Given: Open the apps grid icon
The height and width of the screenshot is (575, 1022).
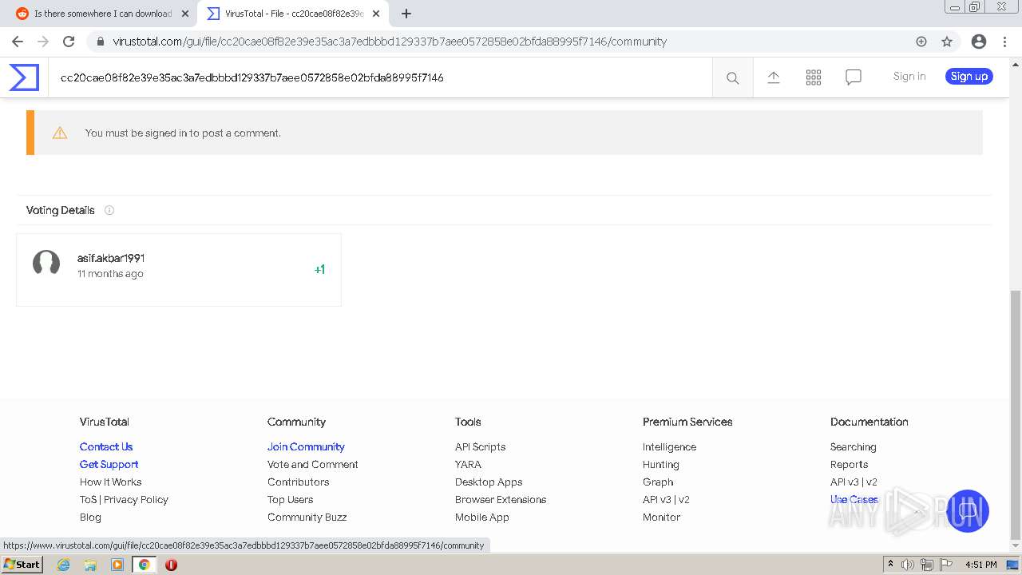Looking at the screenshot, I should [814, 77].
